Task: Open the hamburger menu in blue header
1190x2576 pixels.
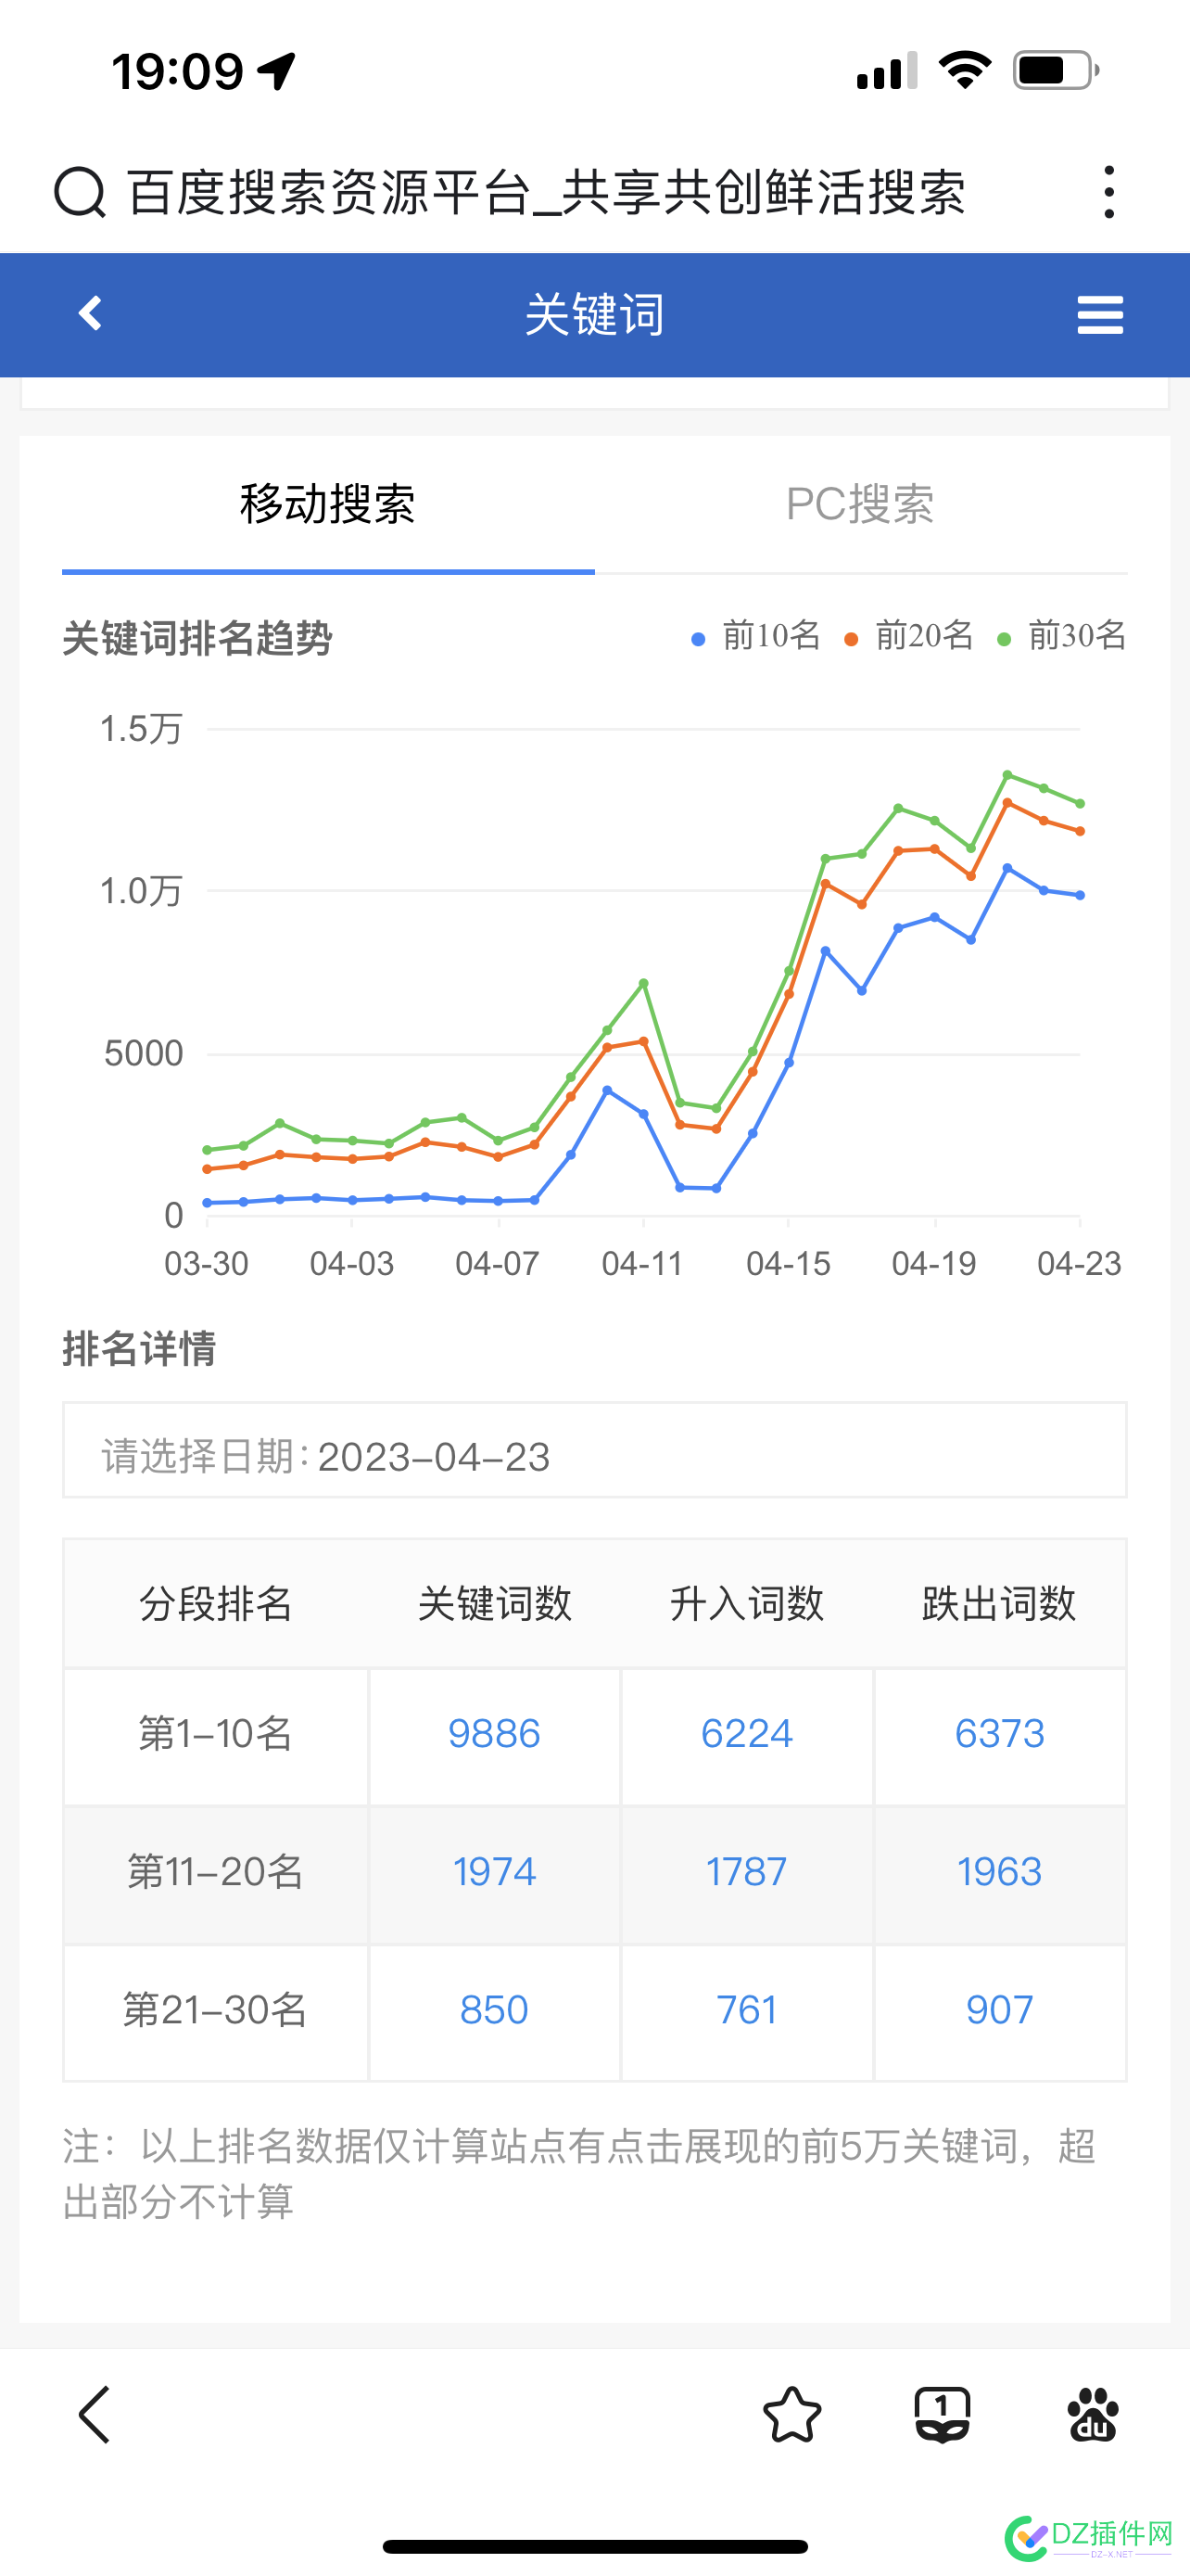Action: click(x=1100, y=315)
